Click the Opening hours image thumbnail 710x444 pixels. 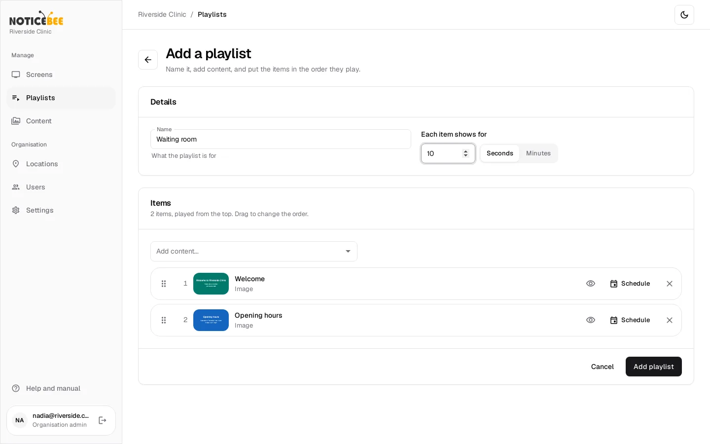tap(211, 320)
